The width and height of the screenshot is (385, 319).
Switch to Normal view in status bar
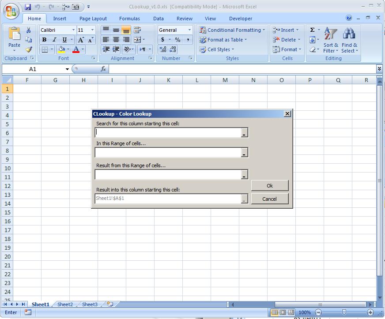[275, 312]
